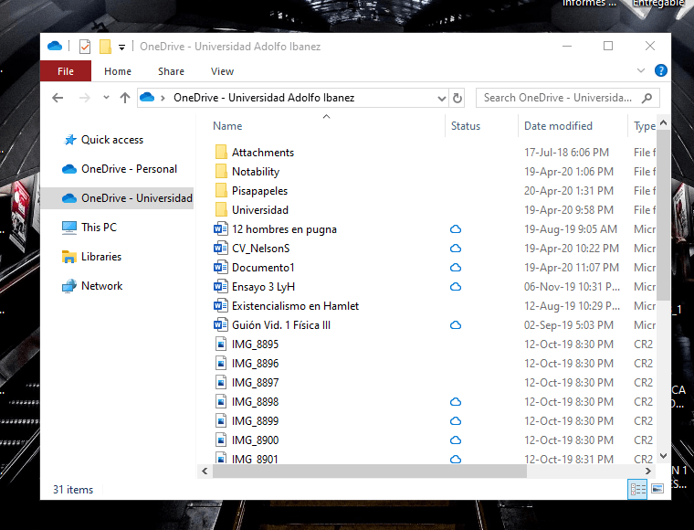Go up one folder level arrow
The width and height of the screenshot is (694, 530).
(124, 98)
